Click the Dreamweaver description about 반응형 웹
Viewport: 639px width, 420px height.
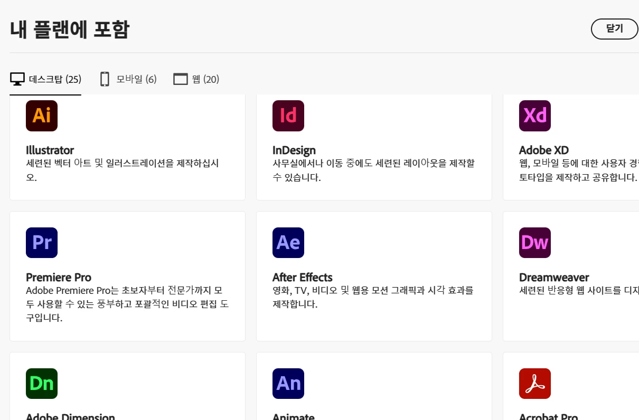[579, 290]
